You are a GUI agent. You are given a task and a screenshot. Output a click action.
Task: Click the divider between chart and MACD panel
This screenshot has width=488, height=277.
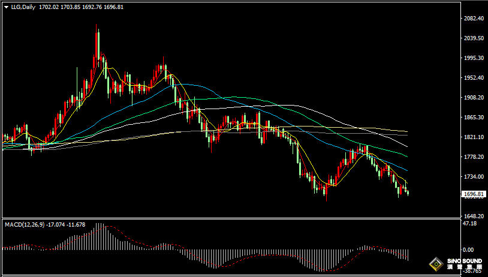point(231,218)
